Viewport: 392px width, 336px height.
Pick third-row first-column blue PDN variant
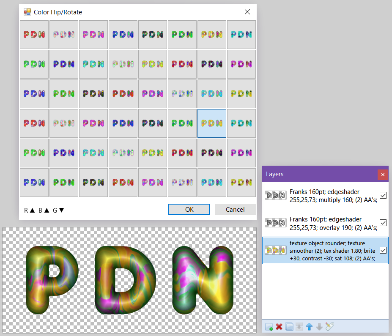click(x=34, y=94)
